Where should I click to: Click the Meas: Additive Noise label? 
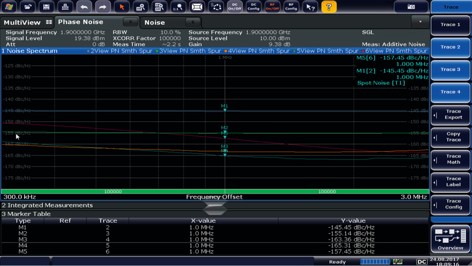pyautogui.click(x=393, y=44)
